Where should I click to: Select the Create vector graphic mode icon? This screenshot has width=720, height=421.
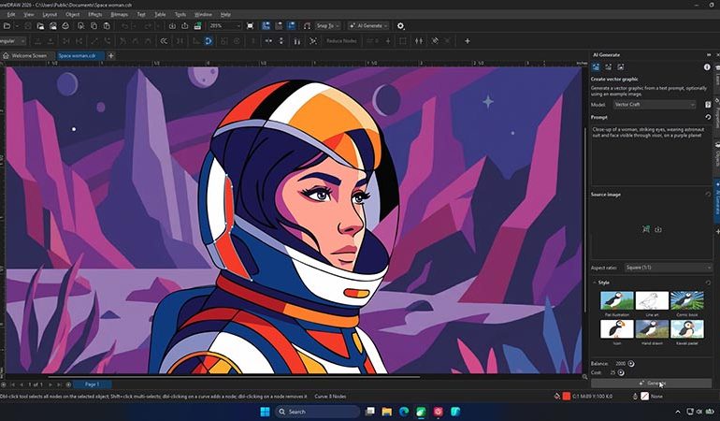click(x=596, y=67)
